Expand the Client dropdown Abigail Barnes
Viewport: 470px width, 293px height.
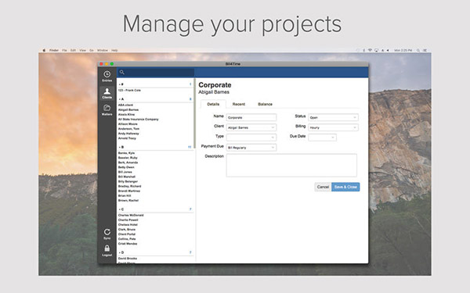251,127
